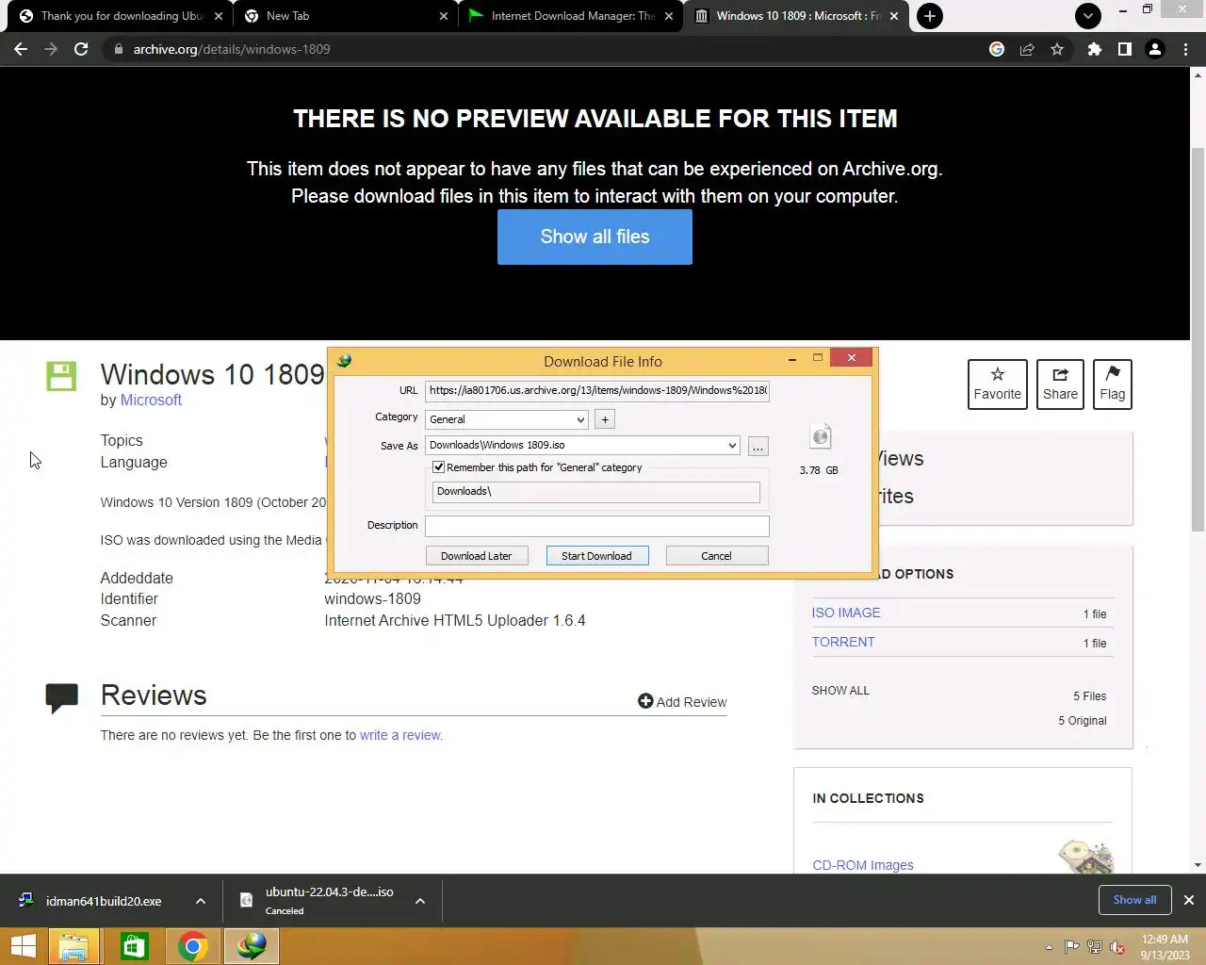Open Windows Start button
Screen dimensions: 1206x965
click(x=23, y=946)
